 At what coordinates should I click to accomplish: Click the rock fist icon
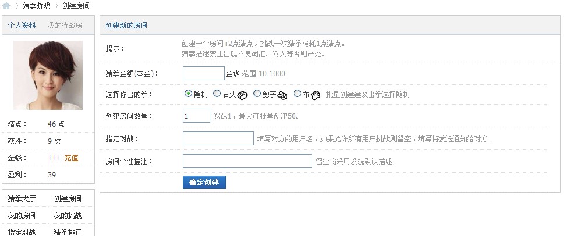(x=242, y=95)
